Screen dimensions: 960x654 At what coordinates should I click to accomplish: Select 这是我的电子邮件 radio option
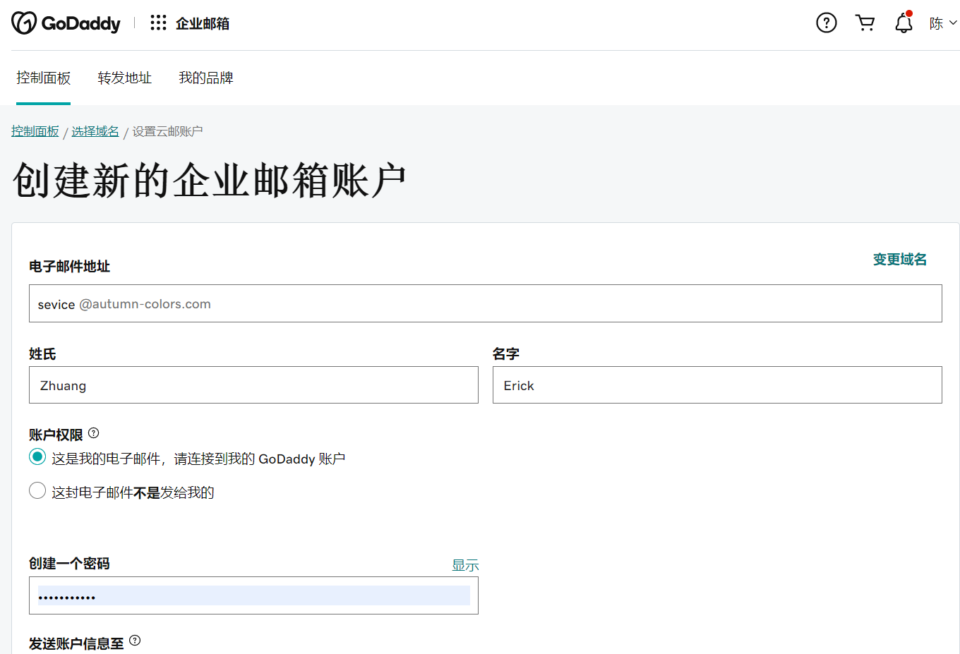[37, 457]
